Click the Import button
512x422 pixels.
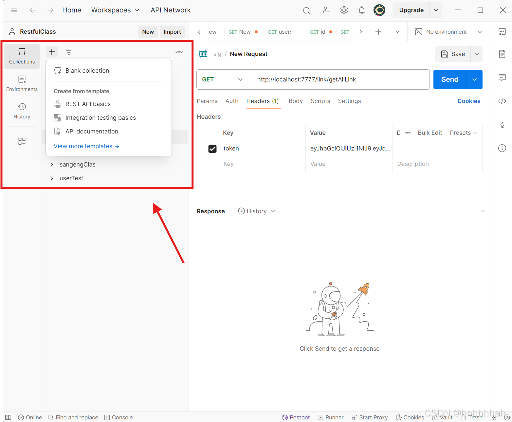[172, 32]
